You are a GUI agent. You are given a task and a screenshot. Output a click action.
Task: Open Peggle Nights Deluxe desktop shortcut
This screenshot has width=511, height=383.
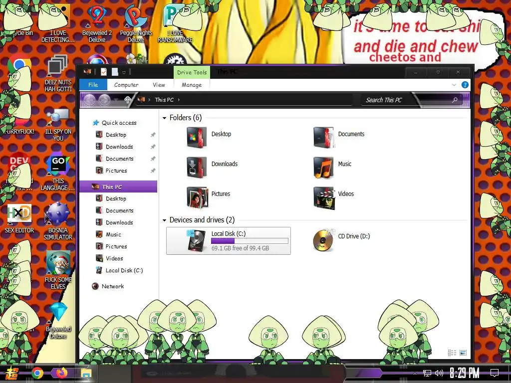pos(136,24)
